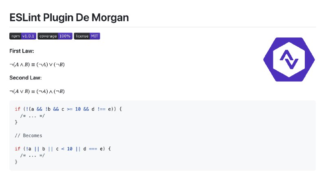Click the second 'if' keyword in code
326x178 pixels.
tap(18, 149)
